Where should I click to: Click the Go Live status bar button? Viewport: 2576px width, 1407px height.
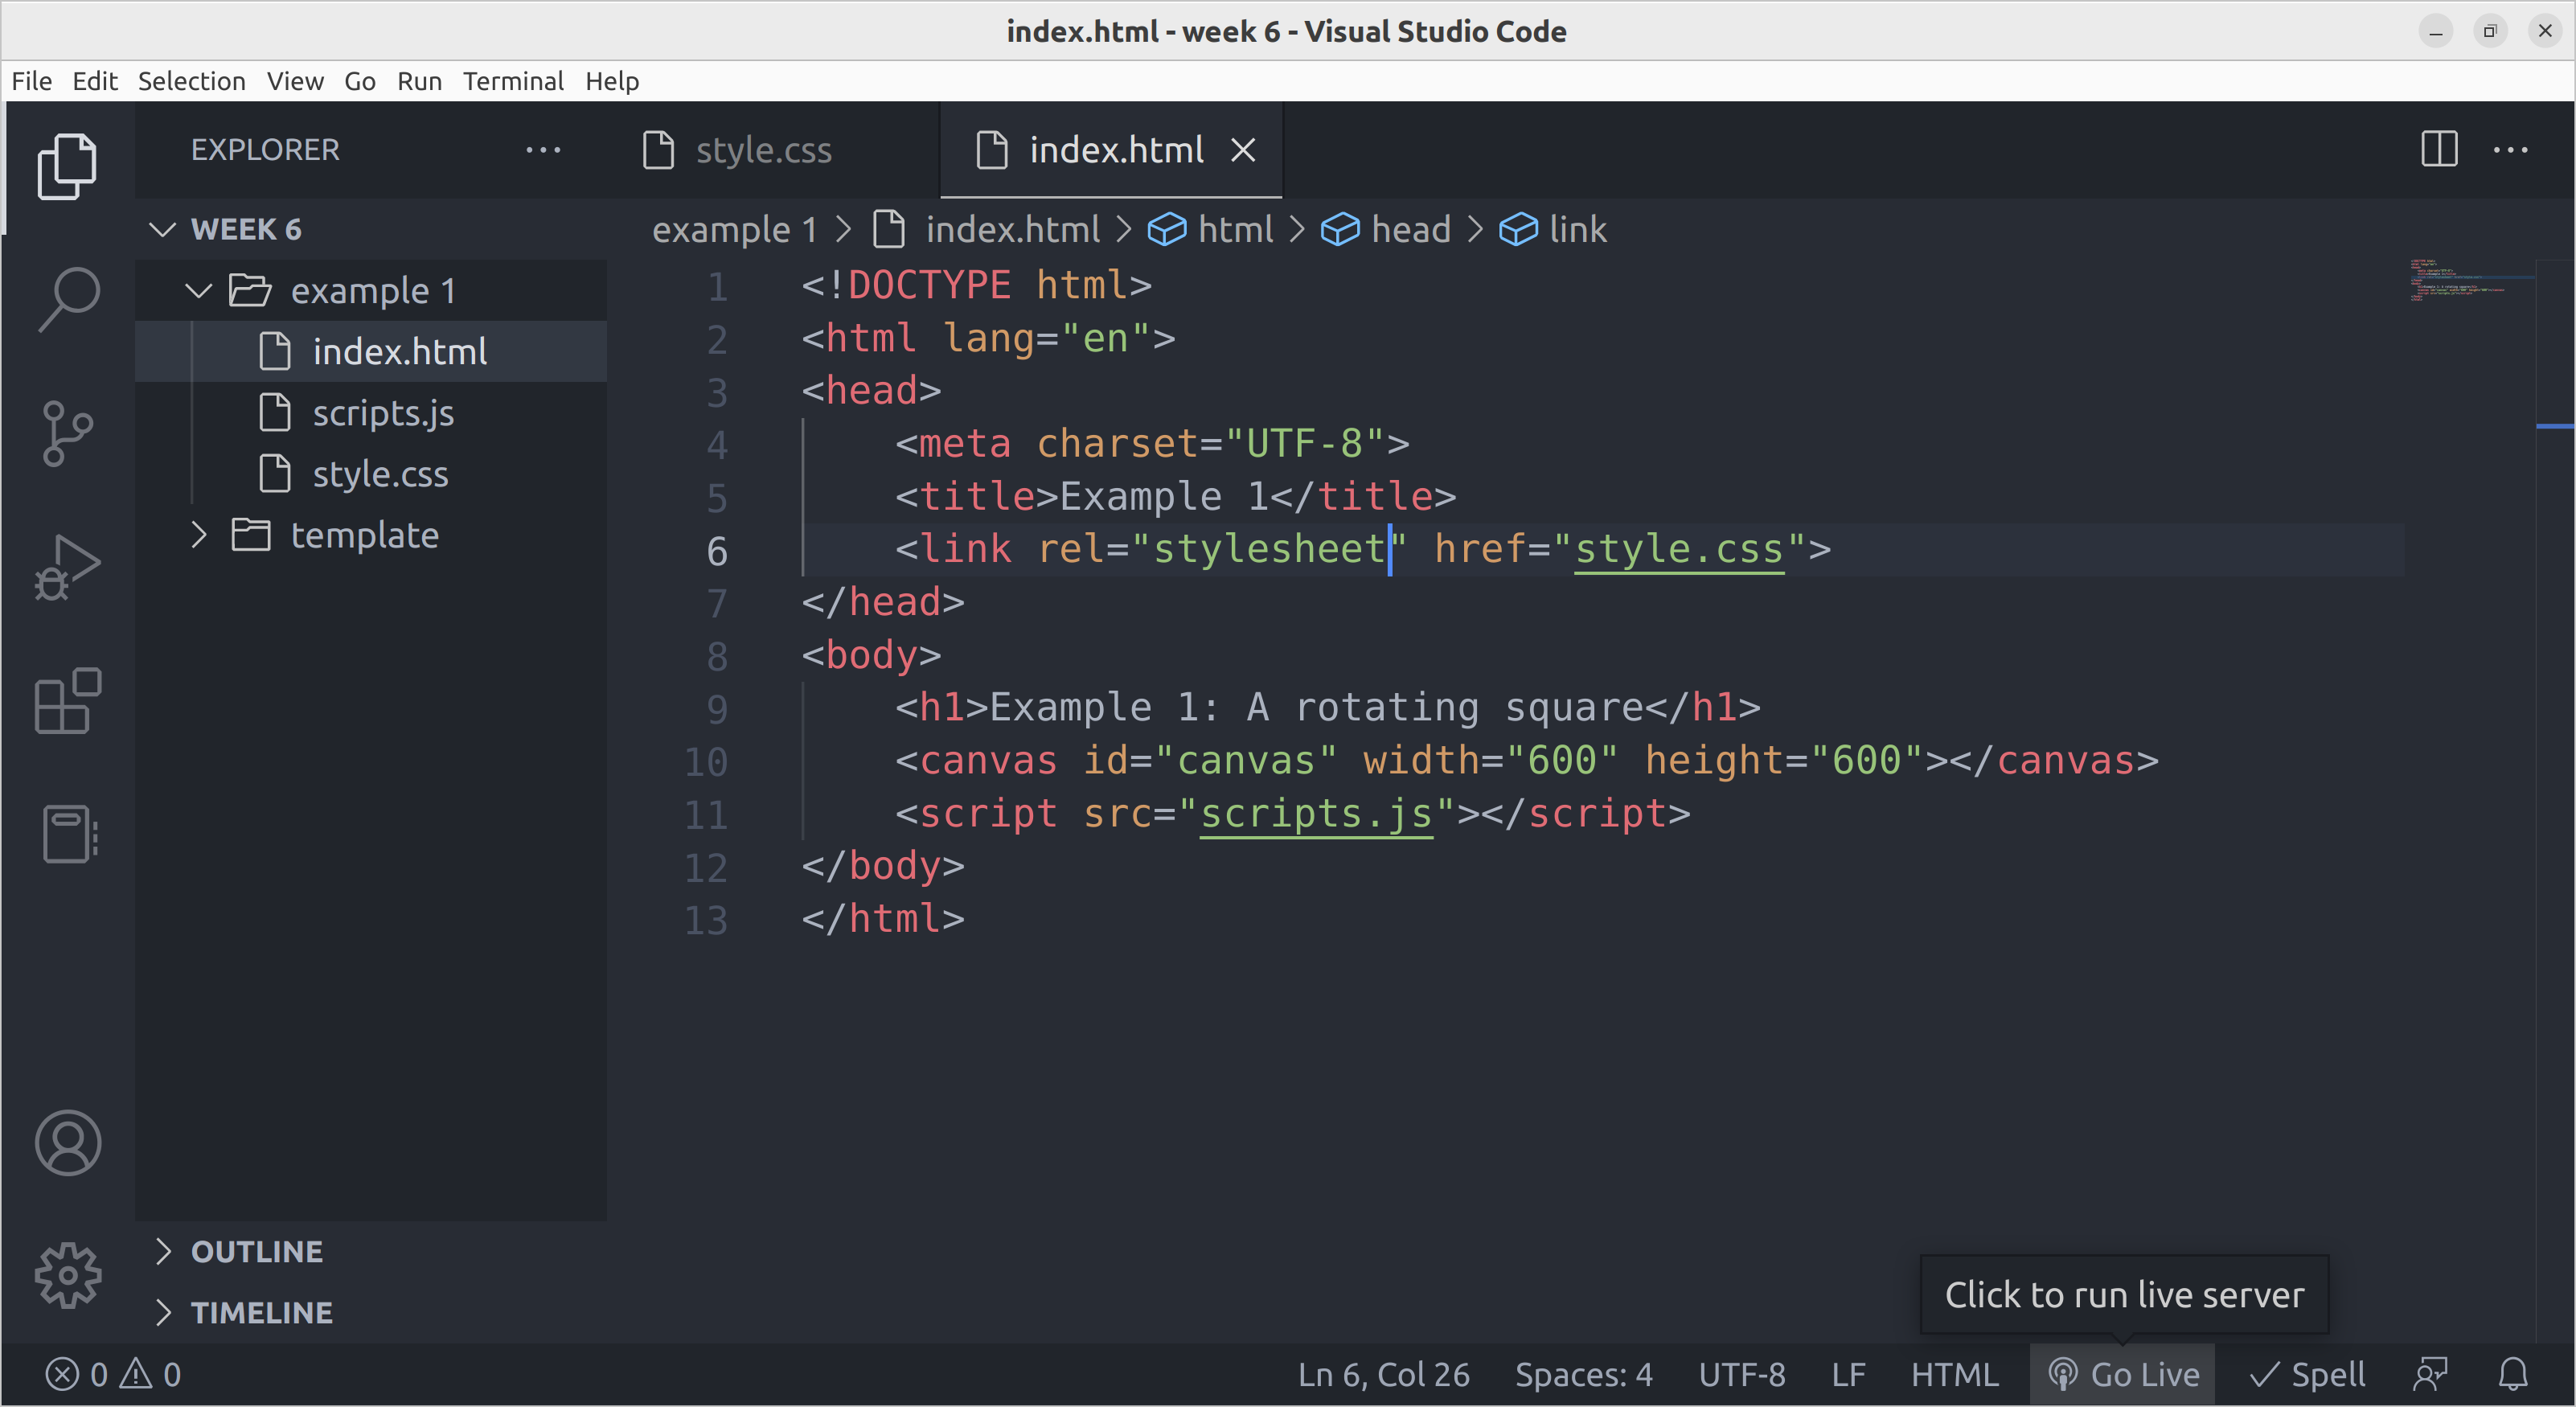[2122, 1372]
